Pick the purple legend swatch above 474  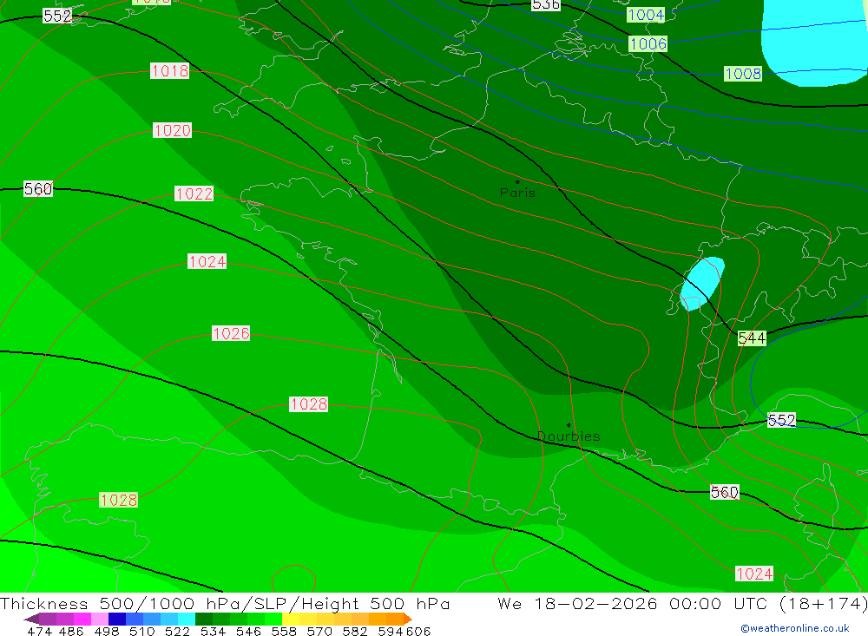(x=47, y=619)
